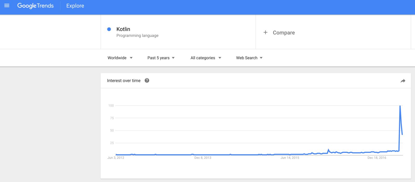Click the Jun 14, 2015 axis label
415x182 pixels.
click(290, 158)
